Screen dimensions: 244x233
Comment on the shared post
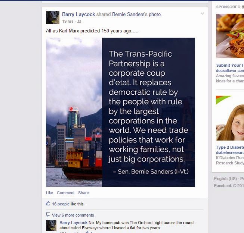(x=65, y=193)
